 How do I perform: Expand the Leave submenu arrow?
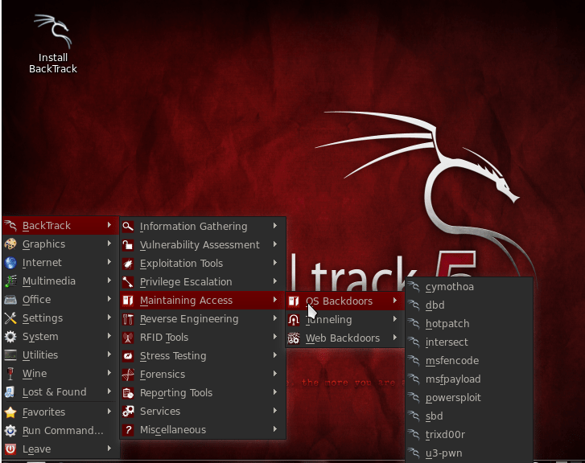pos(109,449)
